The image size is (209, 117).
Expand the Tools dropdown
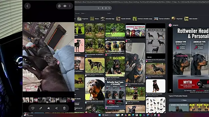(x=109, y=13)
